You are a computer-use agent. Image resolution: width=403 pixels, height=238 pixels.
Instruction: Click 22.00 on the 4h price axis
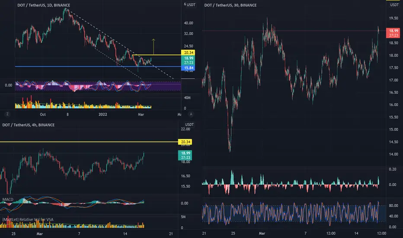coord(186,129)
